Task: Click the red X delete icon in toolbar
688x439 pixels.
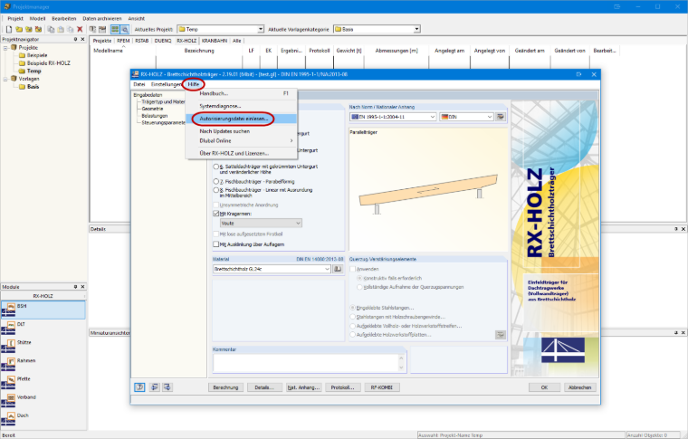Action: [80, 29]
